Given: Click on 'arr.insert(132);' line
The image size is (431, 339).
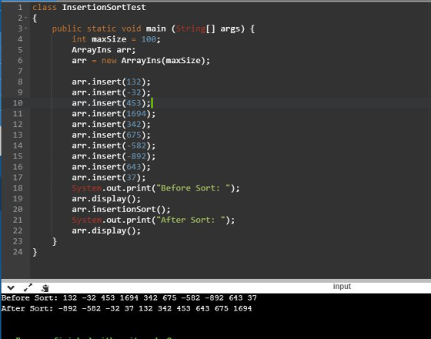Looking at the screenshot, I should coord(111,81).
